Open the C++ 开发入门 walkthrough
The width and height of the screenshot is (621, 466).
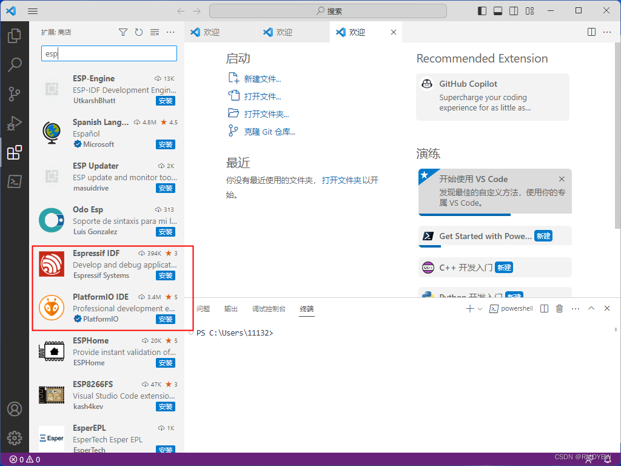tap(495, 268)
